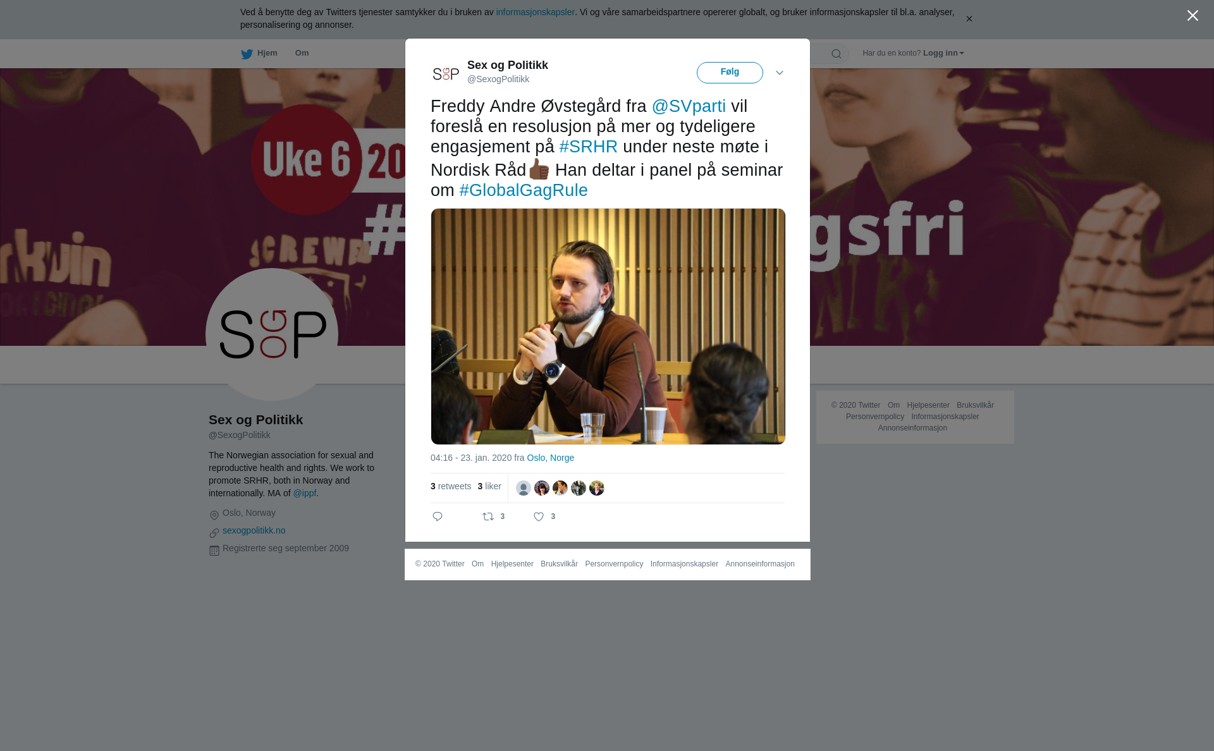This screenshot has width=1214, height=751.
Task: Open the Oslo, Norge location link
Action: [550, 458]
